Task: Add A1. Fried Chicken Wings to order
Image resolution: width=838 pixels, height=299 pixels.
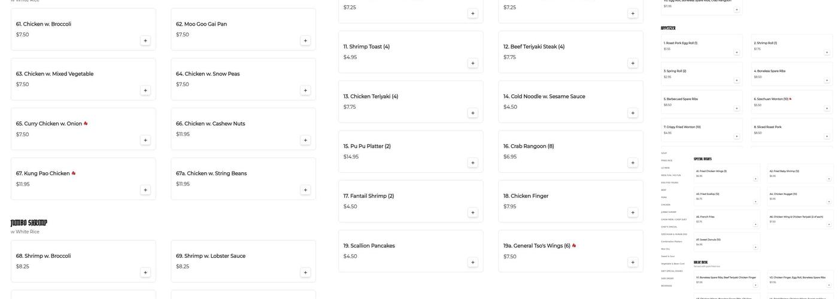Action: 755,179
